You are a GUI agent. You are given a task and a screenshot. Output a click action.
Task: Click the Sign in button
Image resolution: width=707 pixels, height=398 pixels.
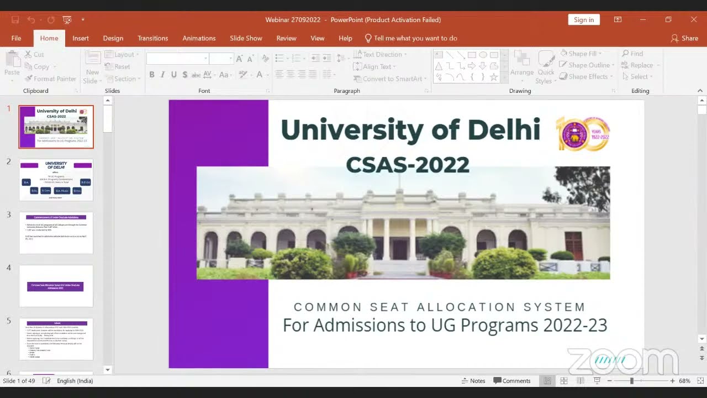pos(584,20)
